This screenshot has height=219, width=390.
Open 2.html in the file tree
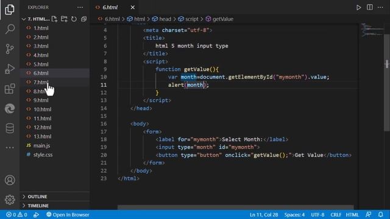click(55, 37)
